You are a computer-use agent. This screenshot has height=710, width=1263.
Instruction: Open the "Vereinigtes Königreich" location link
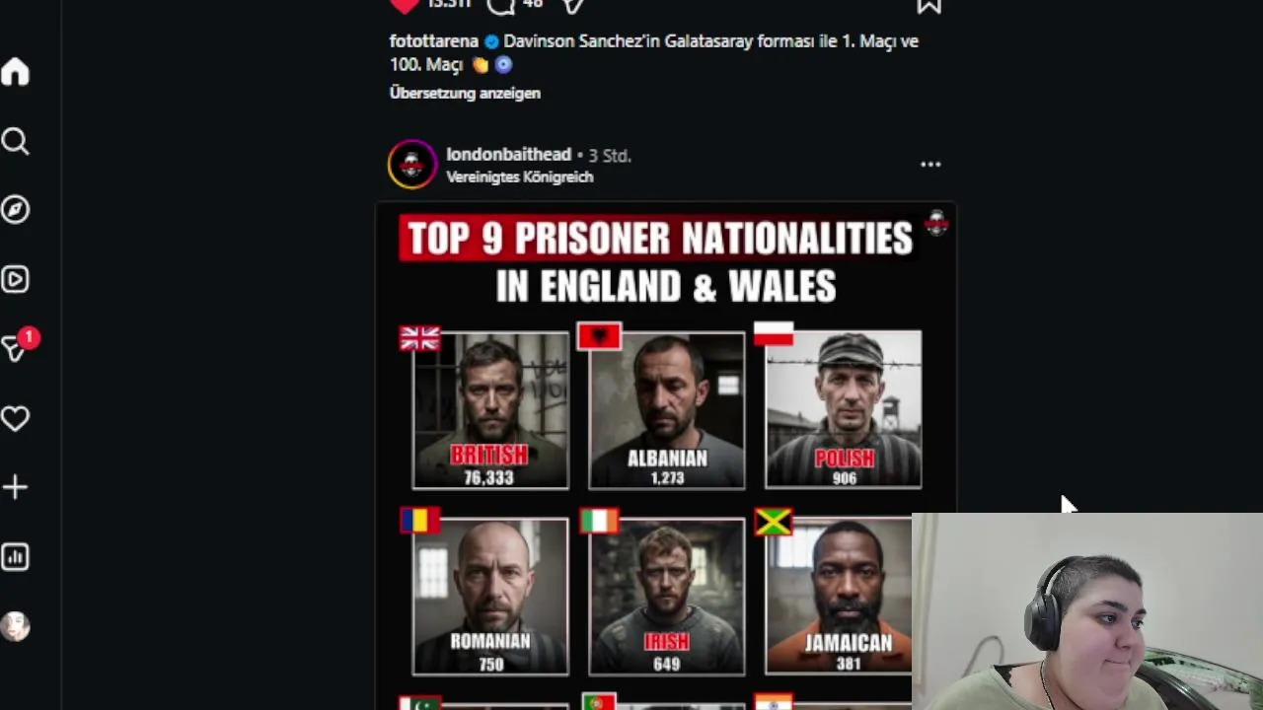(519, 177)
